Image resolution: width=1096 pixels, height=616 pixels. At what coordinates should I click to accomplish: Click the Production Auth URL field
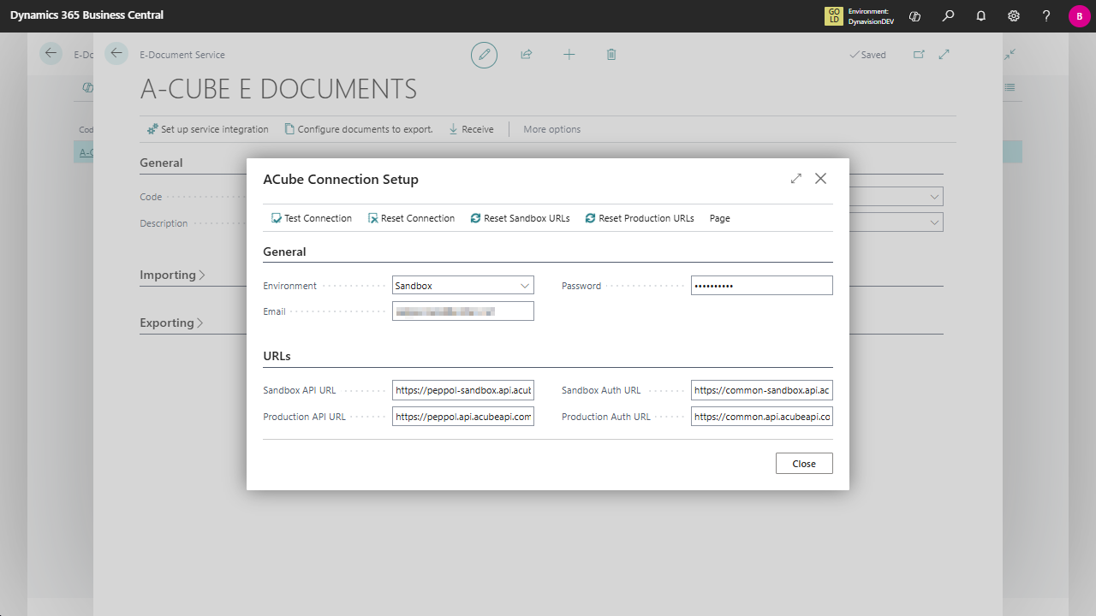pyautogui.click(x=762, y=417)
